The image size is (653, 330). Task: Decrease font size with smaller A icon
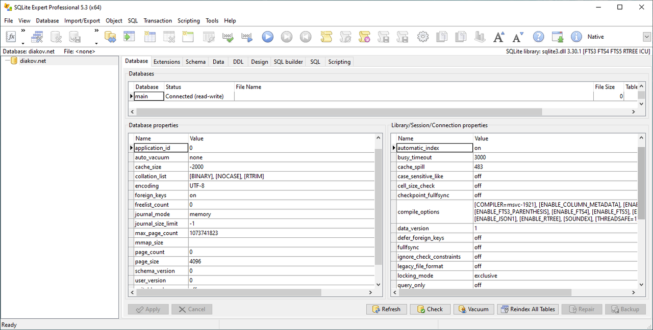click(518, 37)
